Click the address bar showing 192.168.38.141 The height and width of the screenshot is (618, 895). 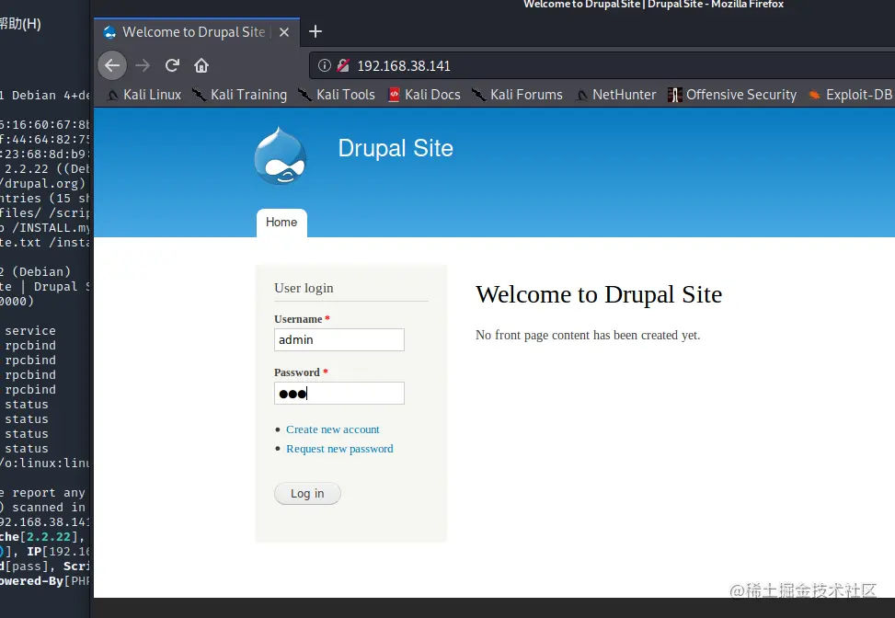602,65
